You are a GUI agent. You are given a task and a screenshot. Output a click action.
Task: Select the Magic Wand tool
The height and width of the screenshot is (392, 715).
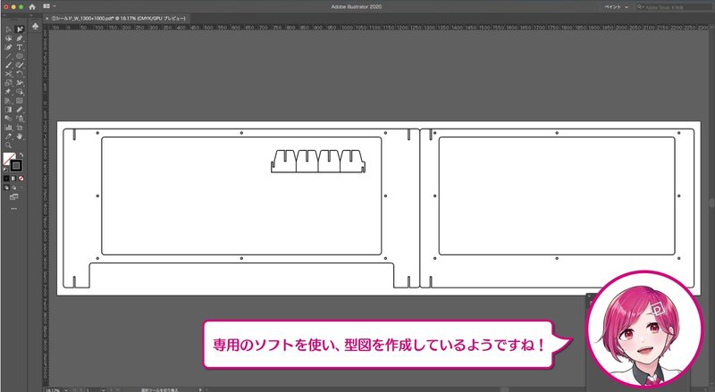(x=8, y=38)
